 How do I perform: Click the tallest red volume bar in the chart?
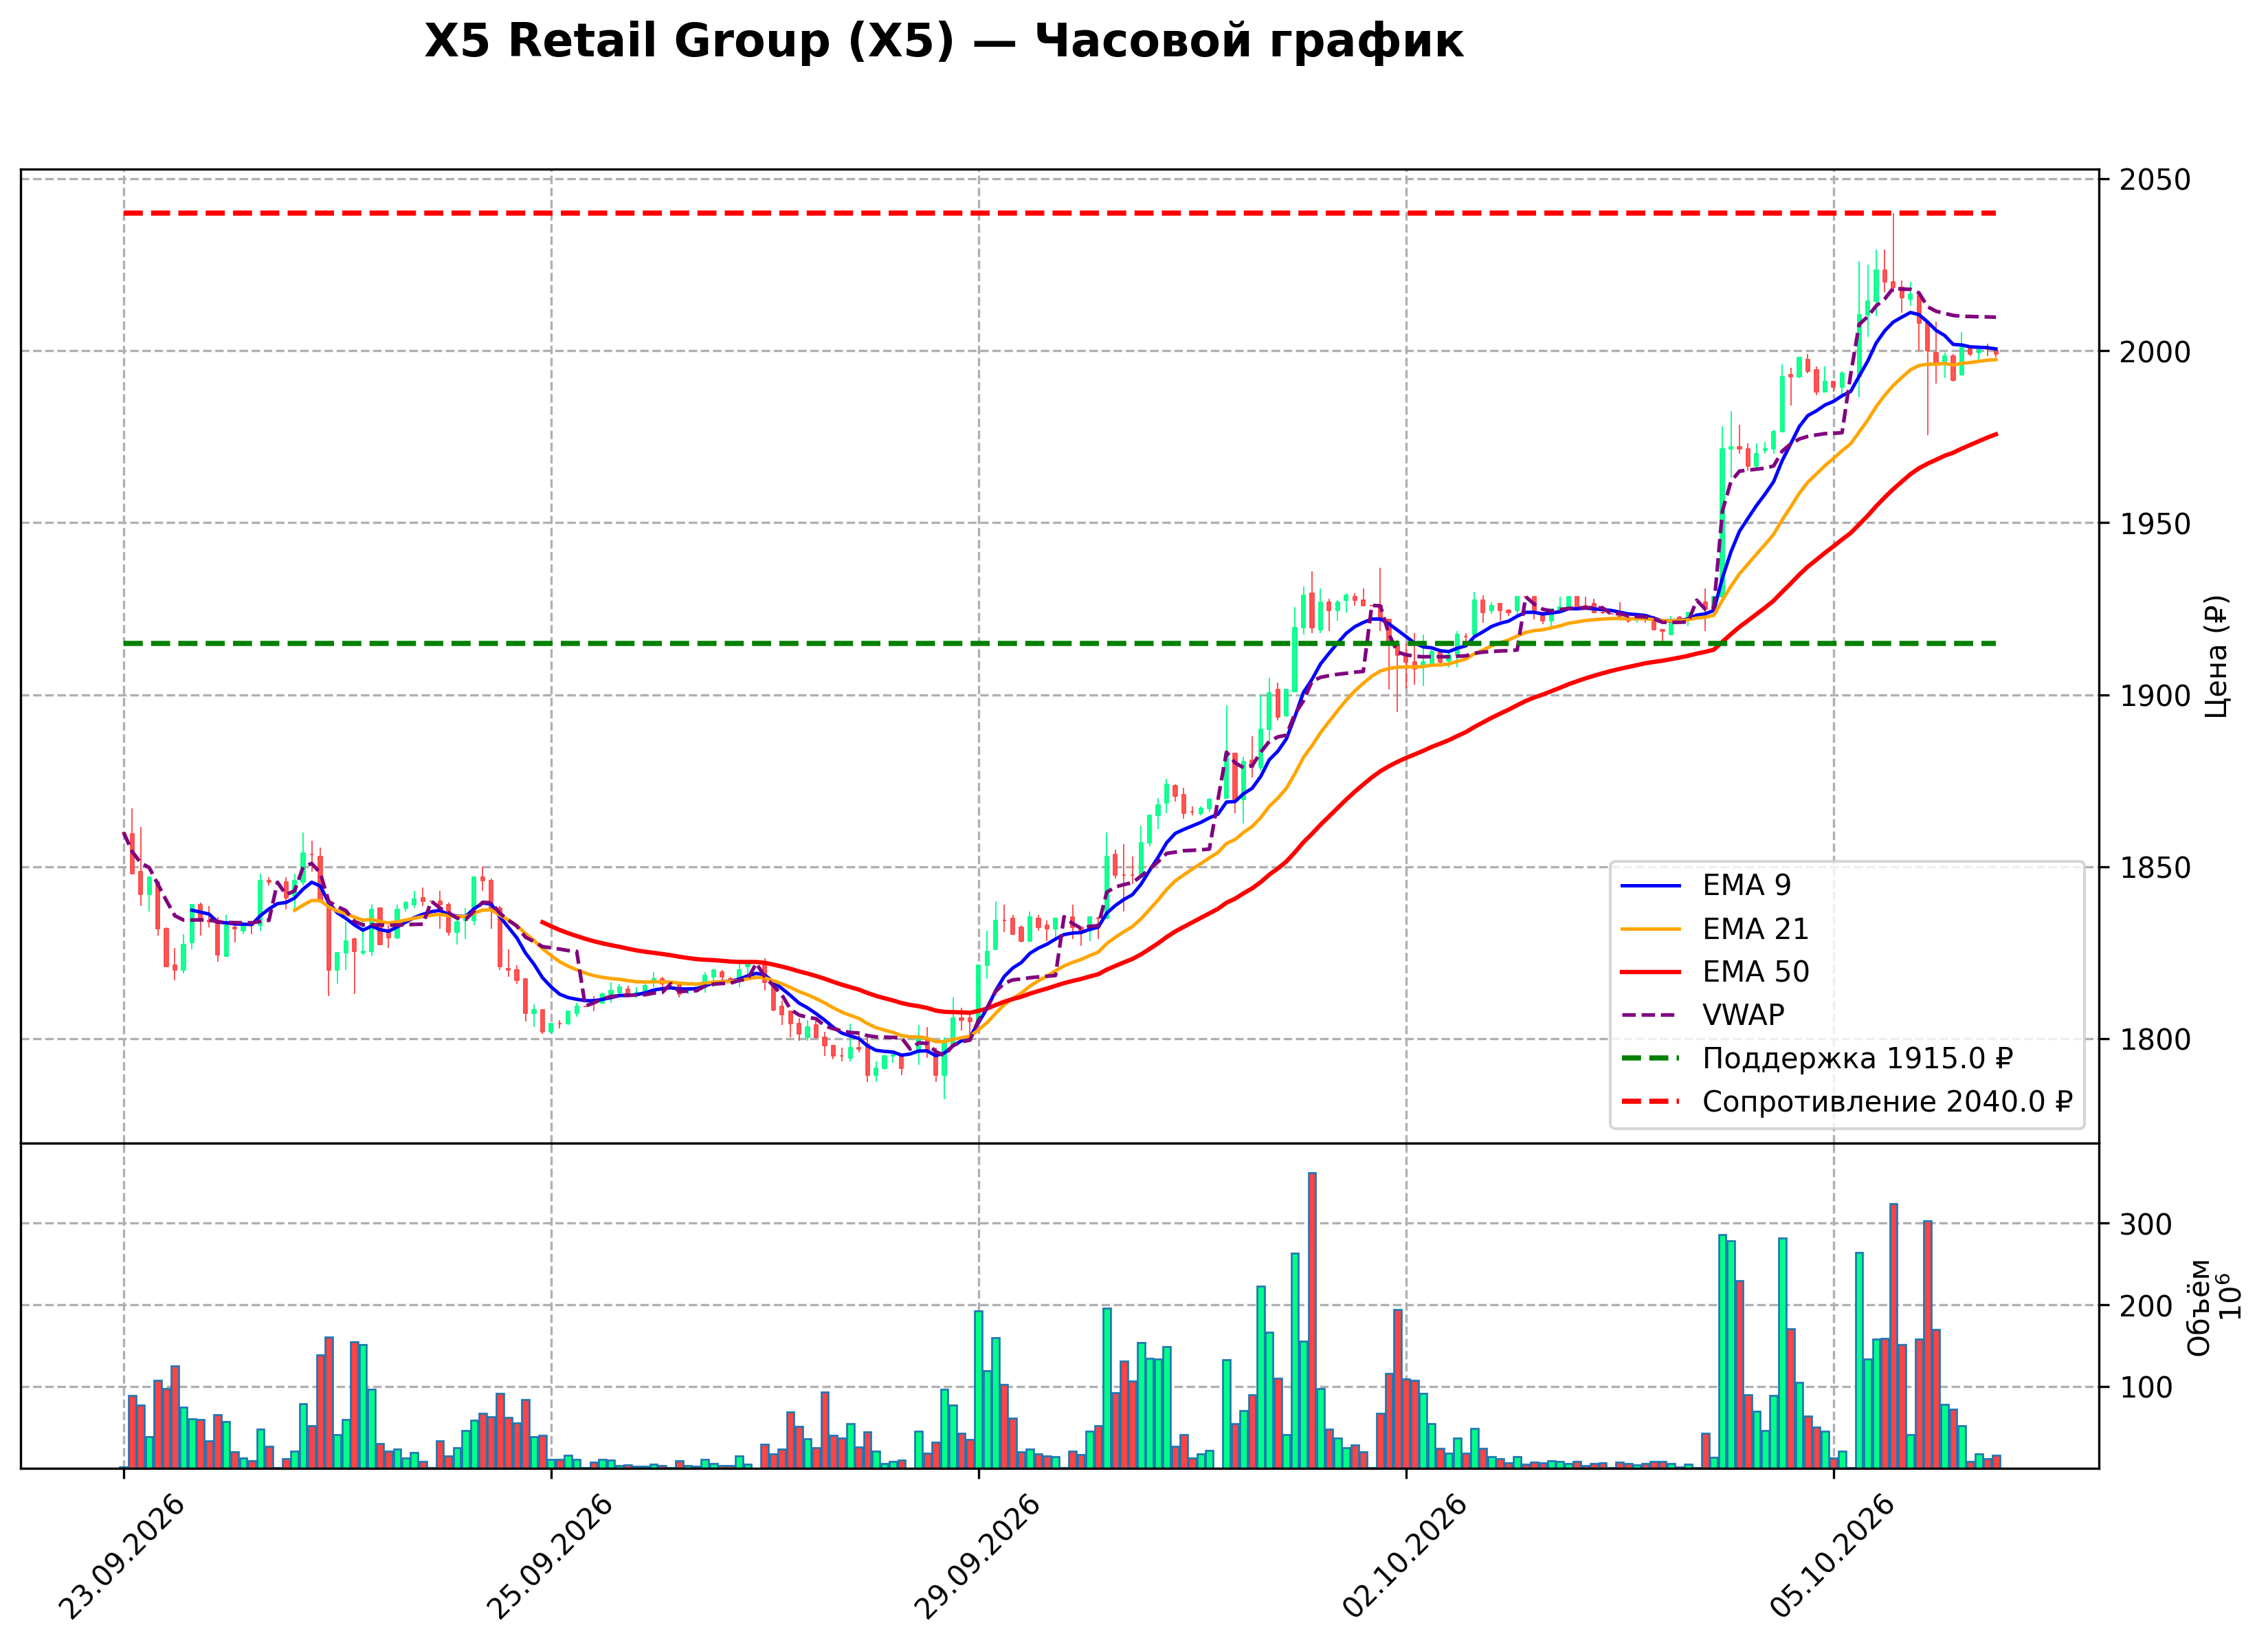click(1312, 1320)
